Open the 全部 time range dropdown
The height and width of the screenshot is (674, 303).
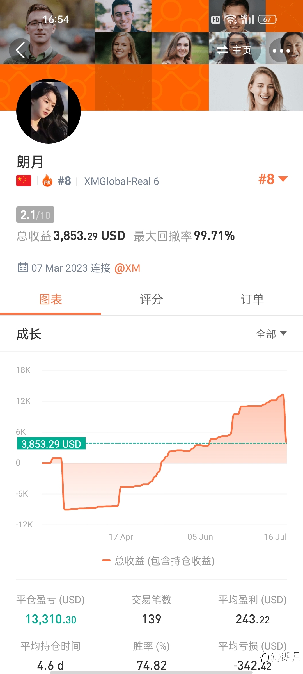(x=271, y=334)
